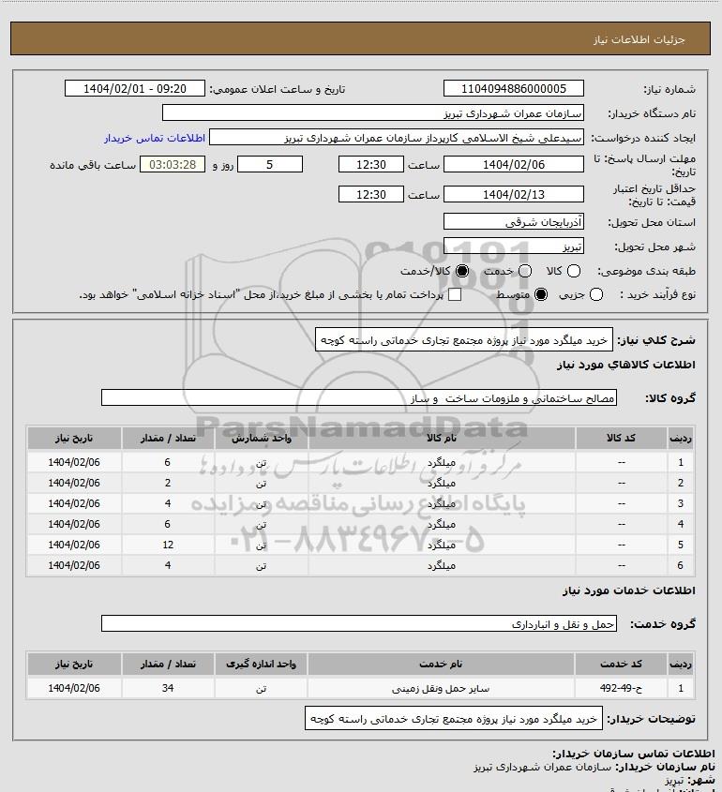Click the deadline time 12:30 field beside 1404/02/06
This screenshot has width=722, height=792.
[371, 164]
